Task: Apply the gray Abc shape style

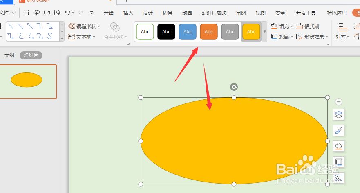Action: [x=230, y=32]
